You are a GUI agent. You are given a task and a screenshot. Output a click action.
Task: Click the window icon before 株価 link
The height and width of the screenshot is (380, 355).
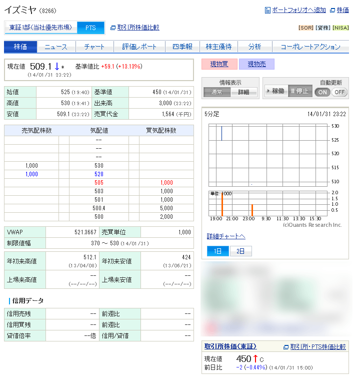tap(332, 10)
